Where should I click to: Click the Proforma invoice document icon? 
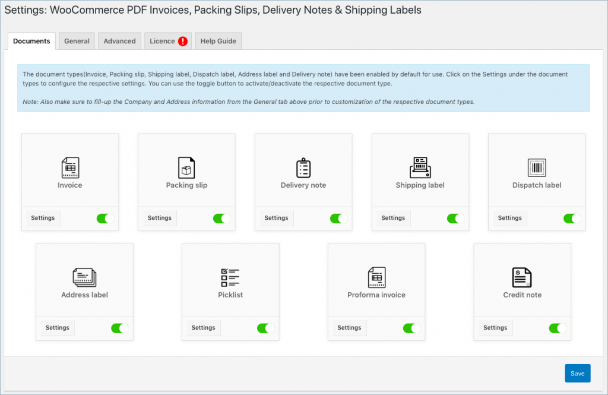376,277
